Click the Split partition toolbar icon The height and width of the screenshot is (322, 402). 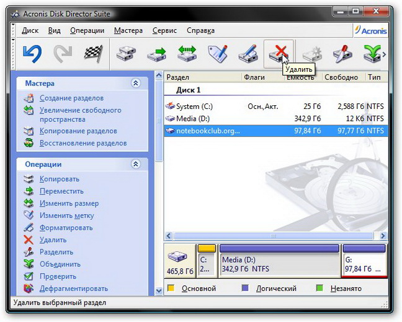point(342,54)
